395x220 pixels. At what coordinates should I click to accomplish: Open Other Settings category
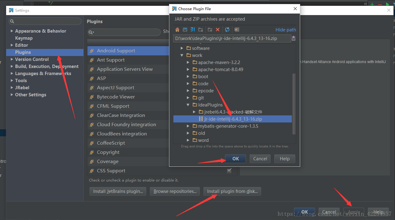pyautogui.click(x=30, y=95)
